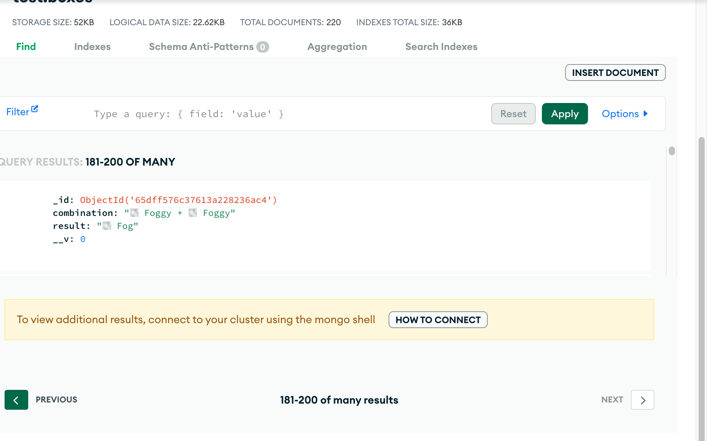Viewport: 707px width, 441px height.
Task: Apply the filter query
Action: [x=565, y=114]
